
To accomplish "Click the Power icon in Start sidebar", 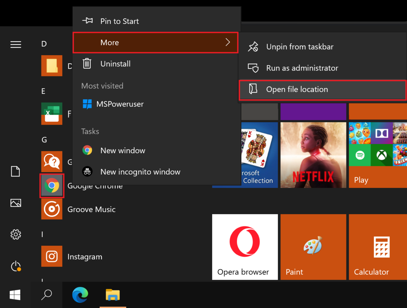I will (x=16, y=266).
